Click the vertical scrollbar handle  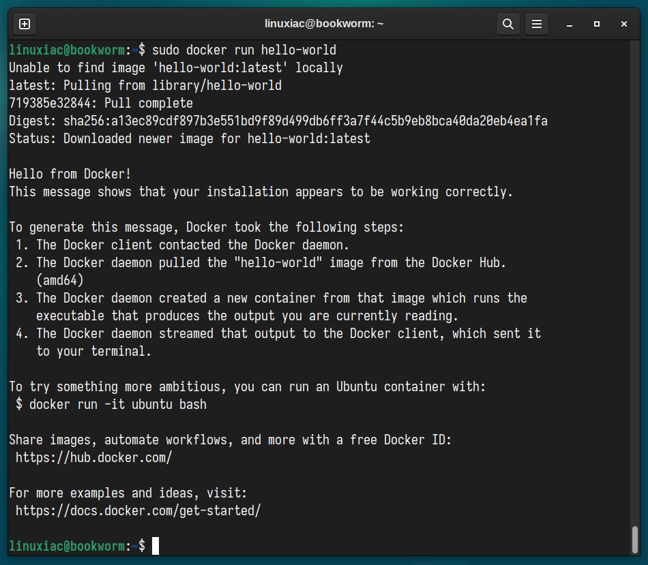(635, 539)
